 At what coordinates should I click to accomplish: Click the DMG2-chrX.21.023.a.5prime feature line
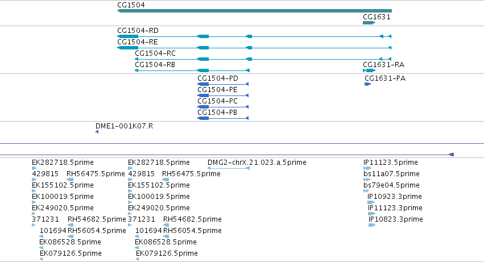[229, 168]
